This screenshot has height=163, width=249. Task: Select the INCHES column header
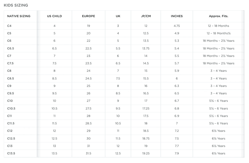point(177,16)
